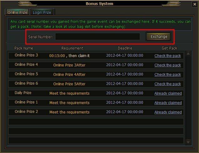
Task: Click the prize list scrollbar track
Action: pos(188,98)
